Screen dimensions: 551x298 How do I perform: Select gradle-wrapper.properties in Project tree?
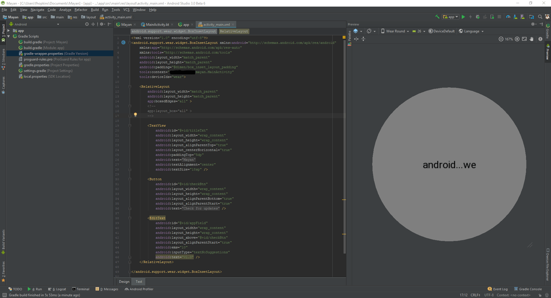click(60, 54)
